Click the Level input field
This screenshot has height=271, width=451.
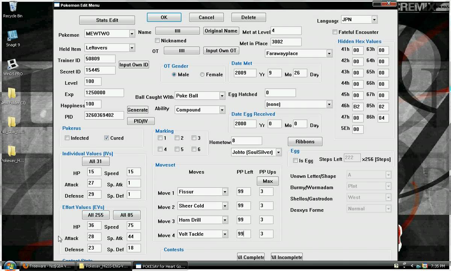click(x=92, y=81)
